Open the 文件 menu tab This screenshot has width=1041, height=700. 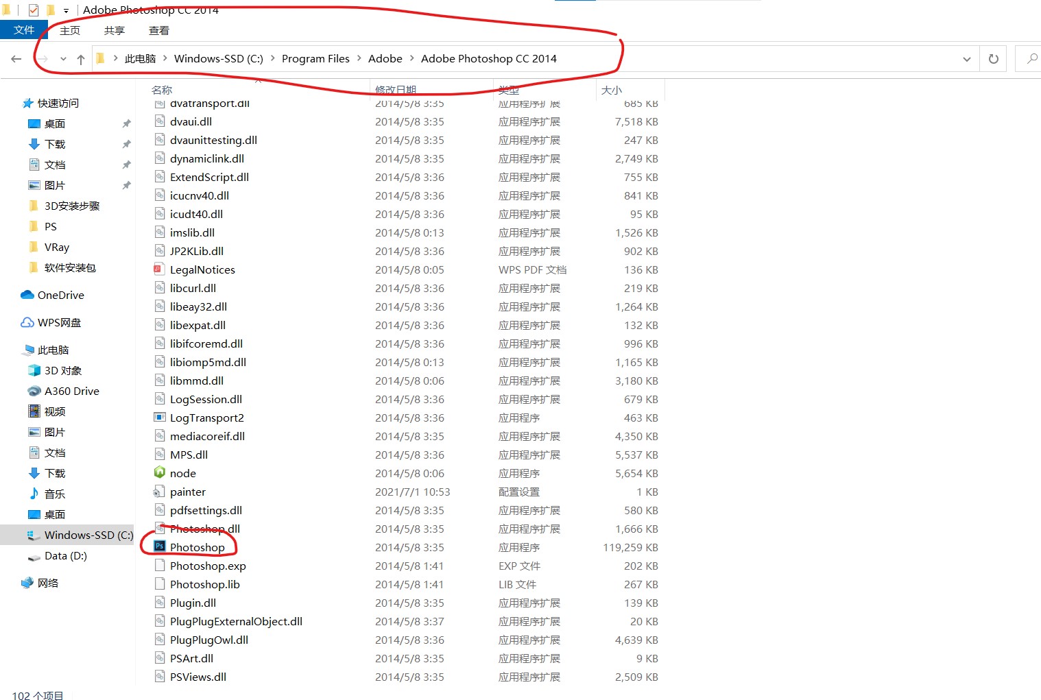[24, 30]
